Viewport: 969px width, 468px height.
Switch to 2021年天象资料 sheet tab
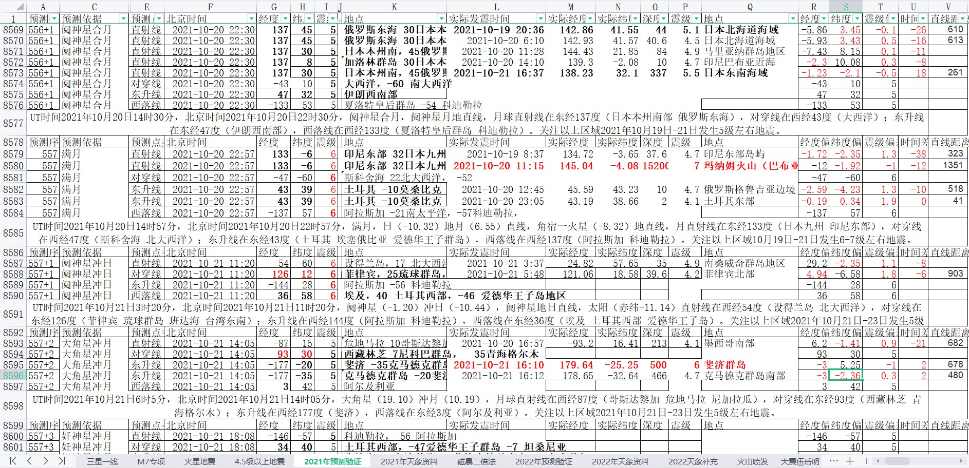(x=409, y=461)
